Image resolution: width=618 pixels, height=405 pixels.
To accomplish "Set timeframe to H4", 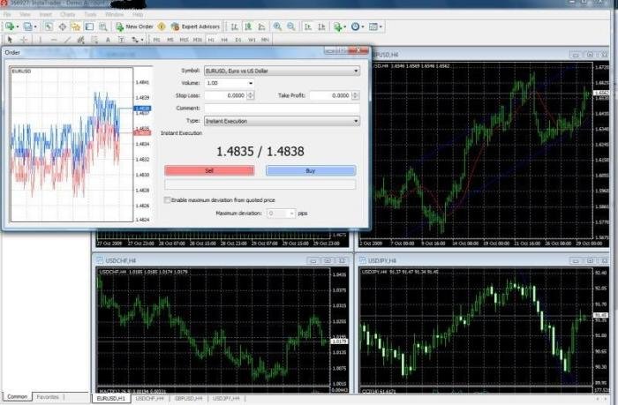I will click(x=224, y=40).
